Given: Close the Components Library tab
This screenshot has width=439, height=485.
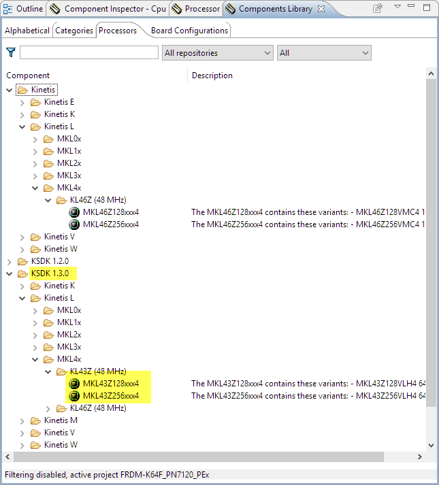Looking at the screenshot, I should click(x=321, y=9).
